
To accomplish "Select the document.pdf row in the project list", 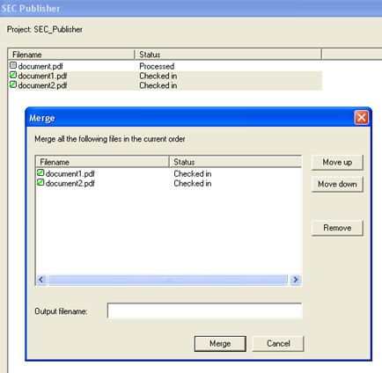I will click(165, 66).
